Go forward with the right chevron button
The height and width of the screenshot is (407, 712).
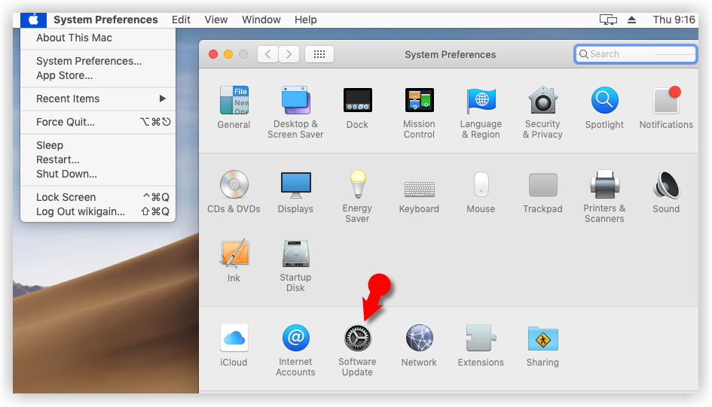pyautogui.click(x=289, y=54)
